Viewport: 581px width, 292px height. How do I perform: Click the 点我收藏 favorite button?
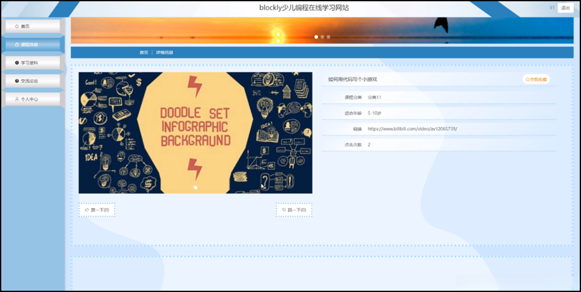click(x=535, y=79)
